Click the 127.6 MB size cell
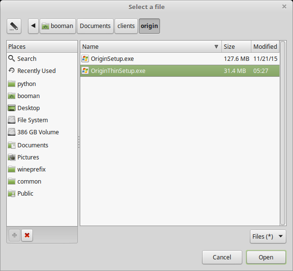 (x=236, y=59)
